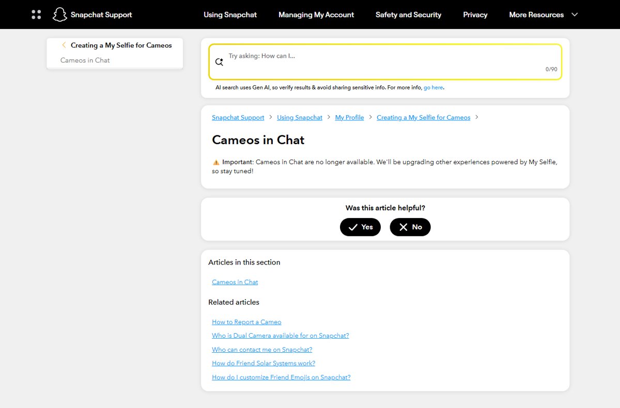
Task: Select Cameos in Chat in the sidebar
Action: tap(85, 60)
